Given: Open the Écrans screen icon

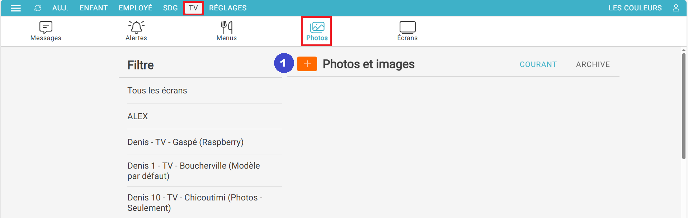Looking at the screenshot, I should 407,27.
